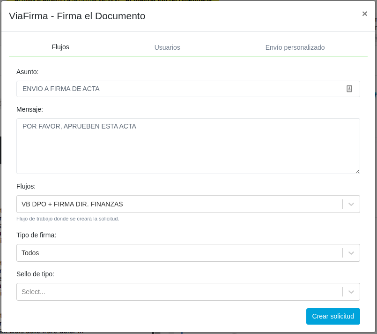The width and height of the screenshot is (377, 334).
Task: Switch to the Flujos tab
Action: coord(60,47)
